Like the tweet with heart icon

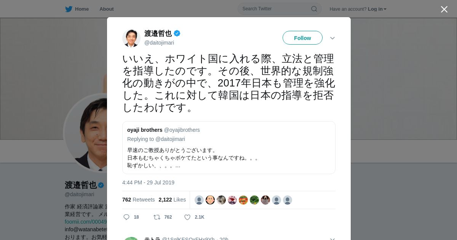(187, 217)
